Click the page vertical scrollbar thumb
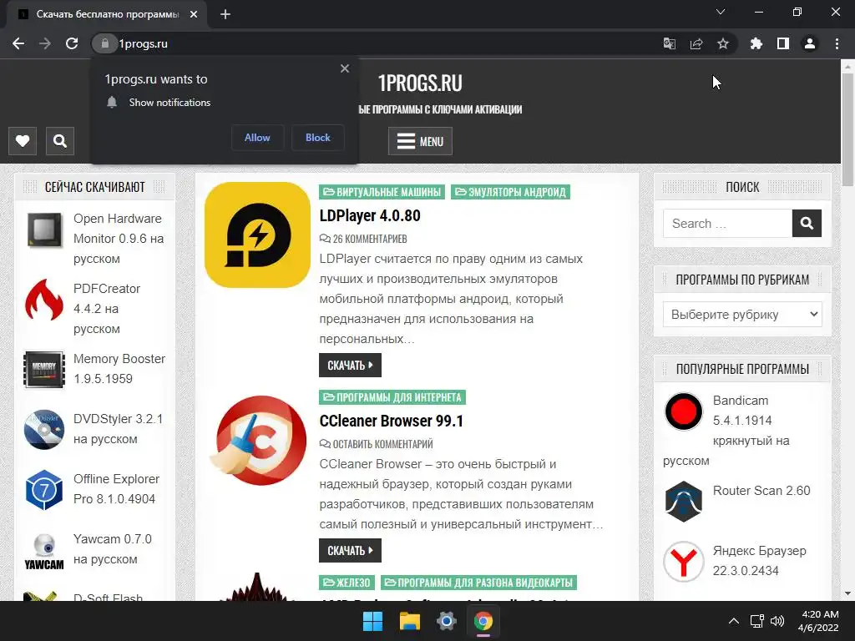Image resolution: width=855 pixels, height=641 pixels. point(847,129)
